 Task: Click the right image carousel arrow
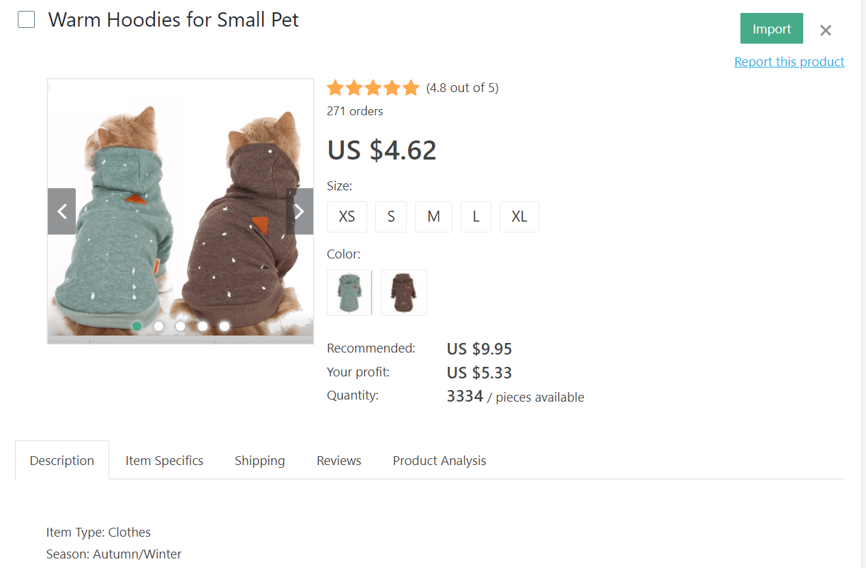pyautogui.click(x=299, y=211)
